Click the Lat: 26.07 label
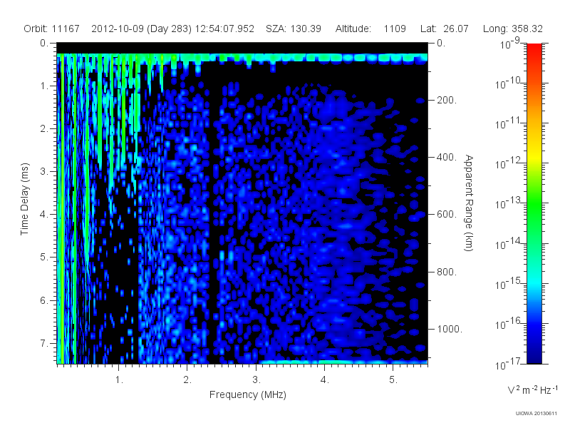Screen dimensions: 570x428 click(x=444, y=29)
